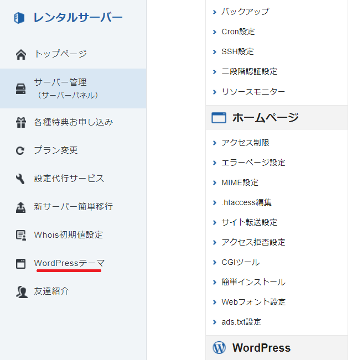This screenshot has width=352, height=360.
Task: Click the chevron before バックアップ
Action: coord(215,12)
